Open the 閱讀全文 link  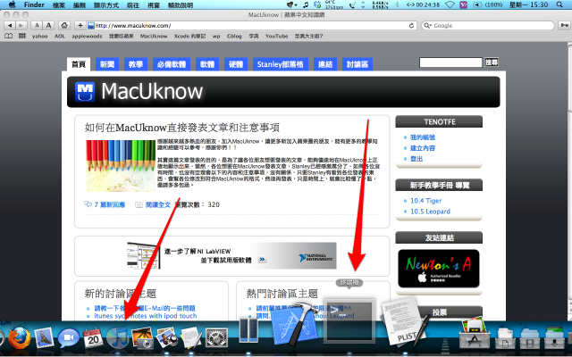click(157, 204)
